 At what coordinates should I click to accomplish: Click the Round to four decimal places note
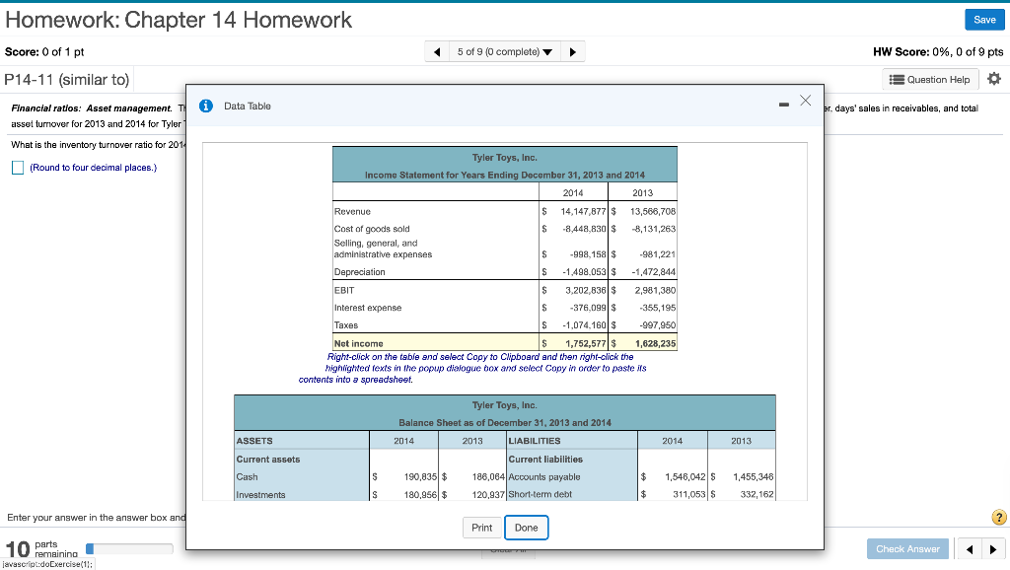click(94, 168)
